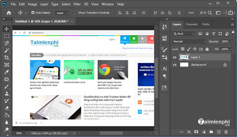Click more options ellipsis in options bar
This screenshot has width=237, height=137.
pyautogui.click(x=191, y=13)
